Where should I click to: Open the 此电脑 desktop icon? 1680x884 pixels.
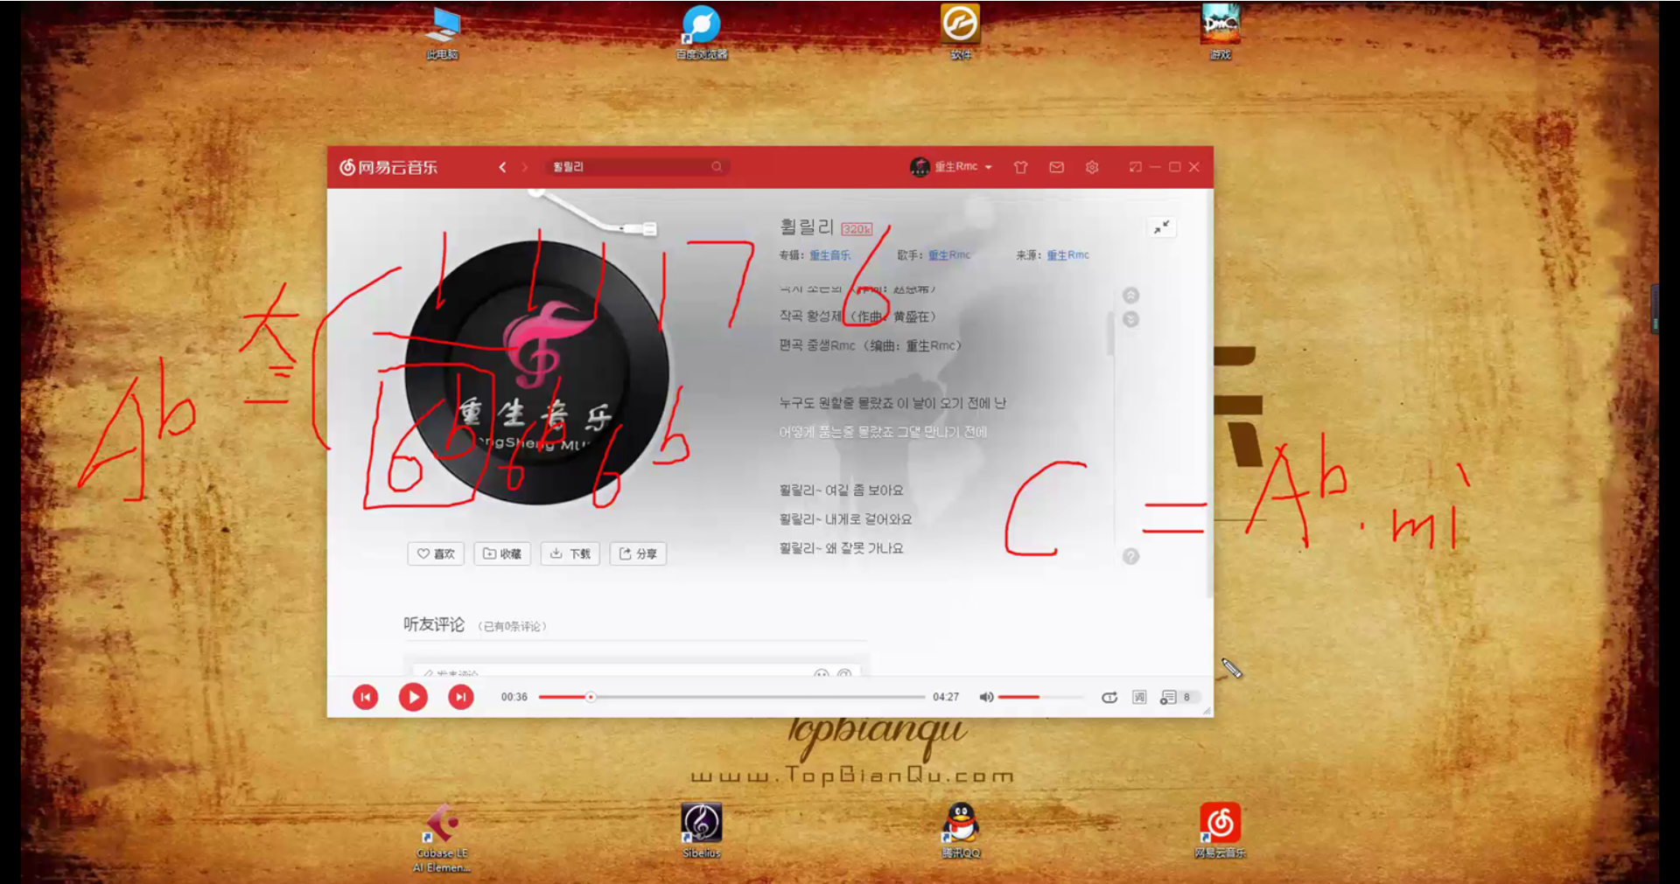coord(443,32)
